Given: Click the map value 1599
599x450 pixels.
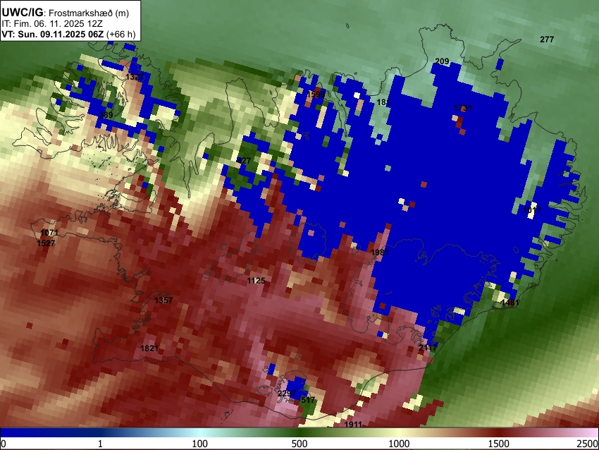Looking at the screenshot, I should pos(316,94).
